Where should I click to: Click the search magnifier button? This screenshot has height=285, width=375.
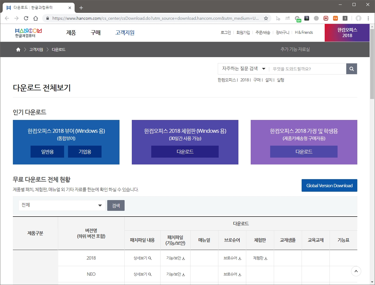pos(352,69)
